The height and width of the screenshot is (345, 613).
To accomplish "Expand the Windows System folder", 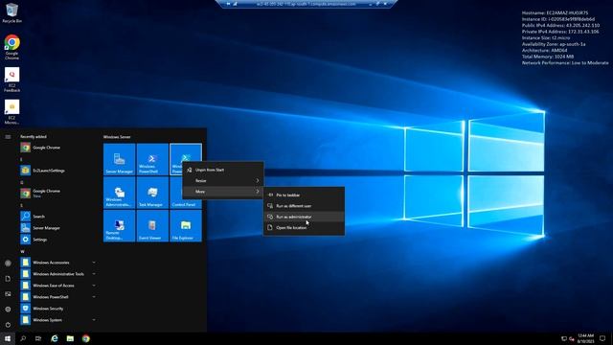I will (58, 320).
